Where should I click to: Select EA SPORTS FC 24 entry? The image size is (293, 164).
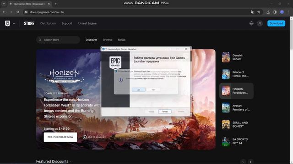(236, 141)
